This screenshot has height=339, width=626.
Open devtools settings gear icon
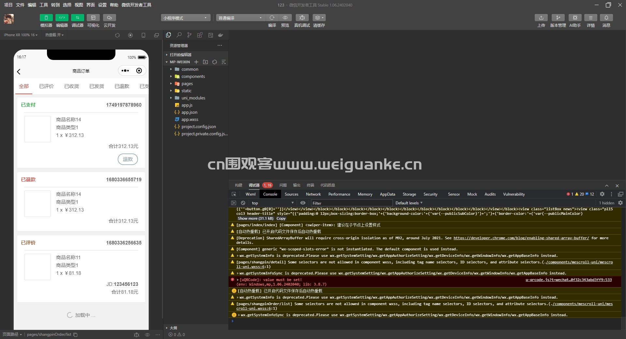click(x=602, y=194)
